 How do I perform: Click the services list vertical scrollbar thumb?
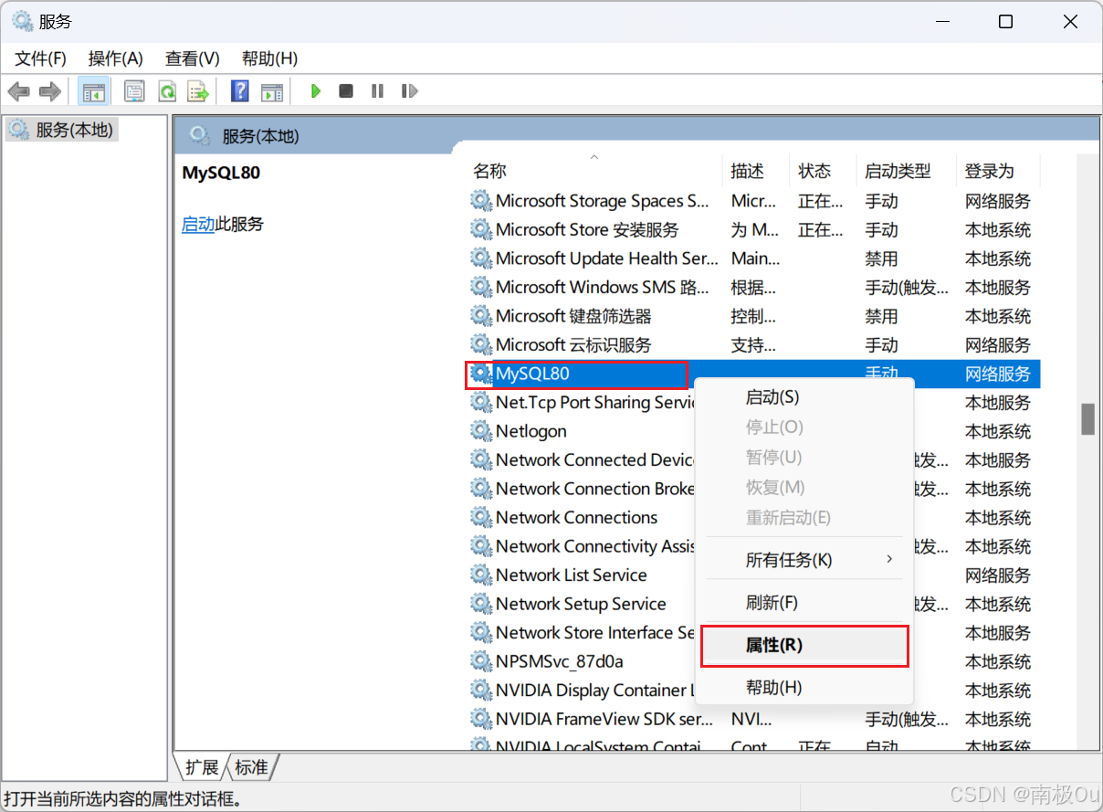pyautogui.click(x=1087, y=419)
